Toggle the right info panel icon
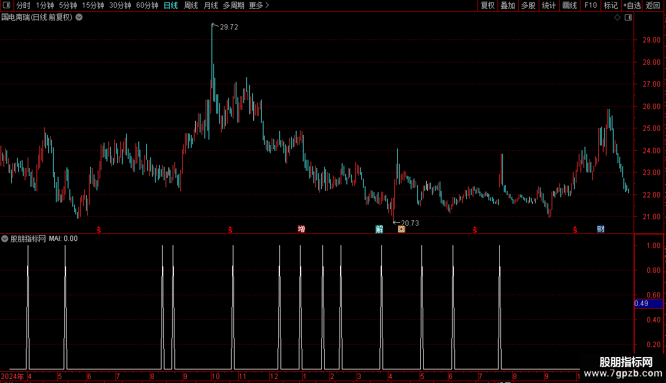Image resolution: width=666 pixels, height=383 pixels. (628, 18)
